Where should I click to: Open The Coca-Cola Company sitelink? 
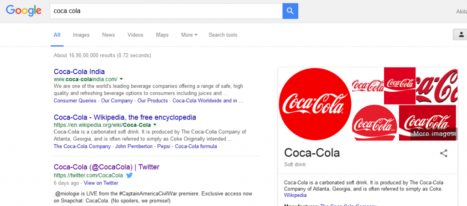tap(82, 146)
